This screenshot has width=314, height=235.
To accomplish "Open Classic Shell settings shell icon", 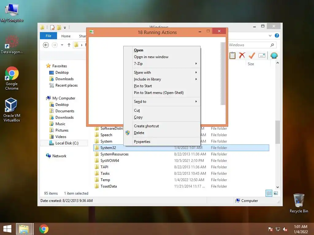I will click(x=274, y=55).
